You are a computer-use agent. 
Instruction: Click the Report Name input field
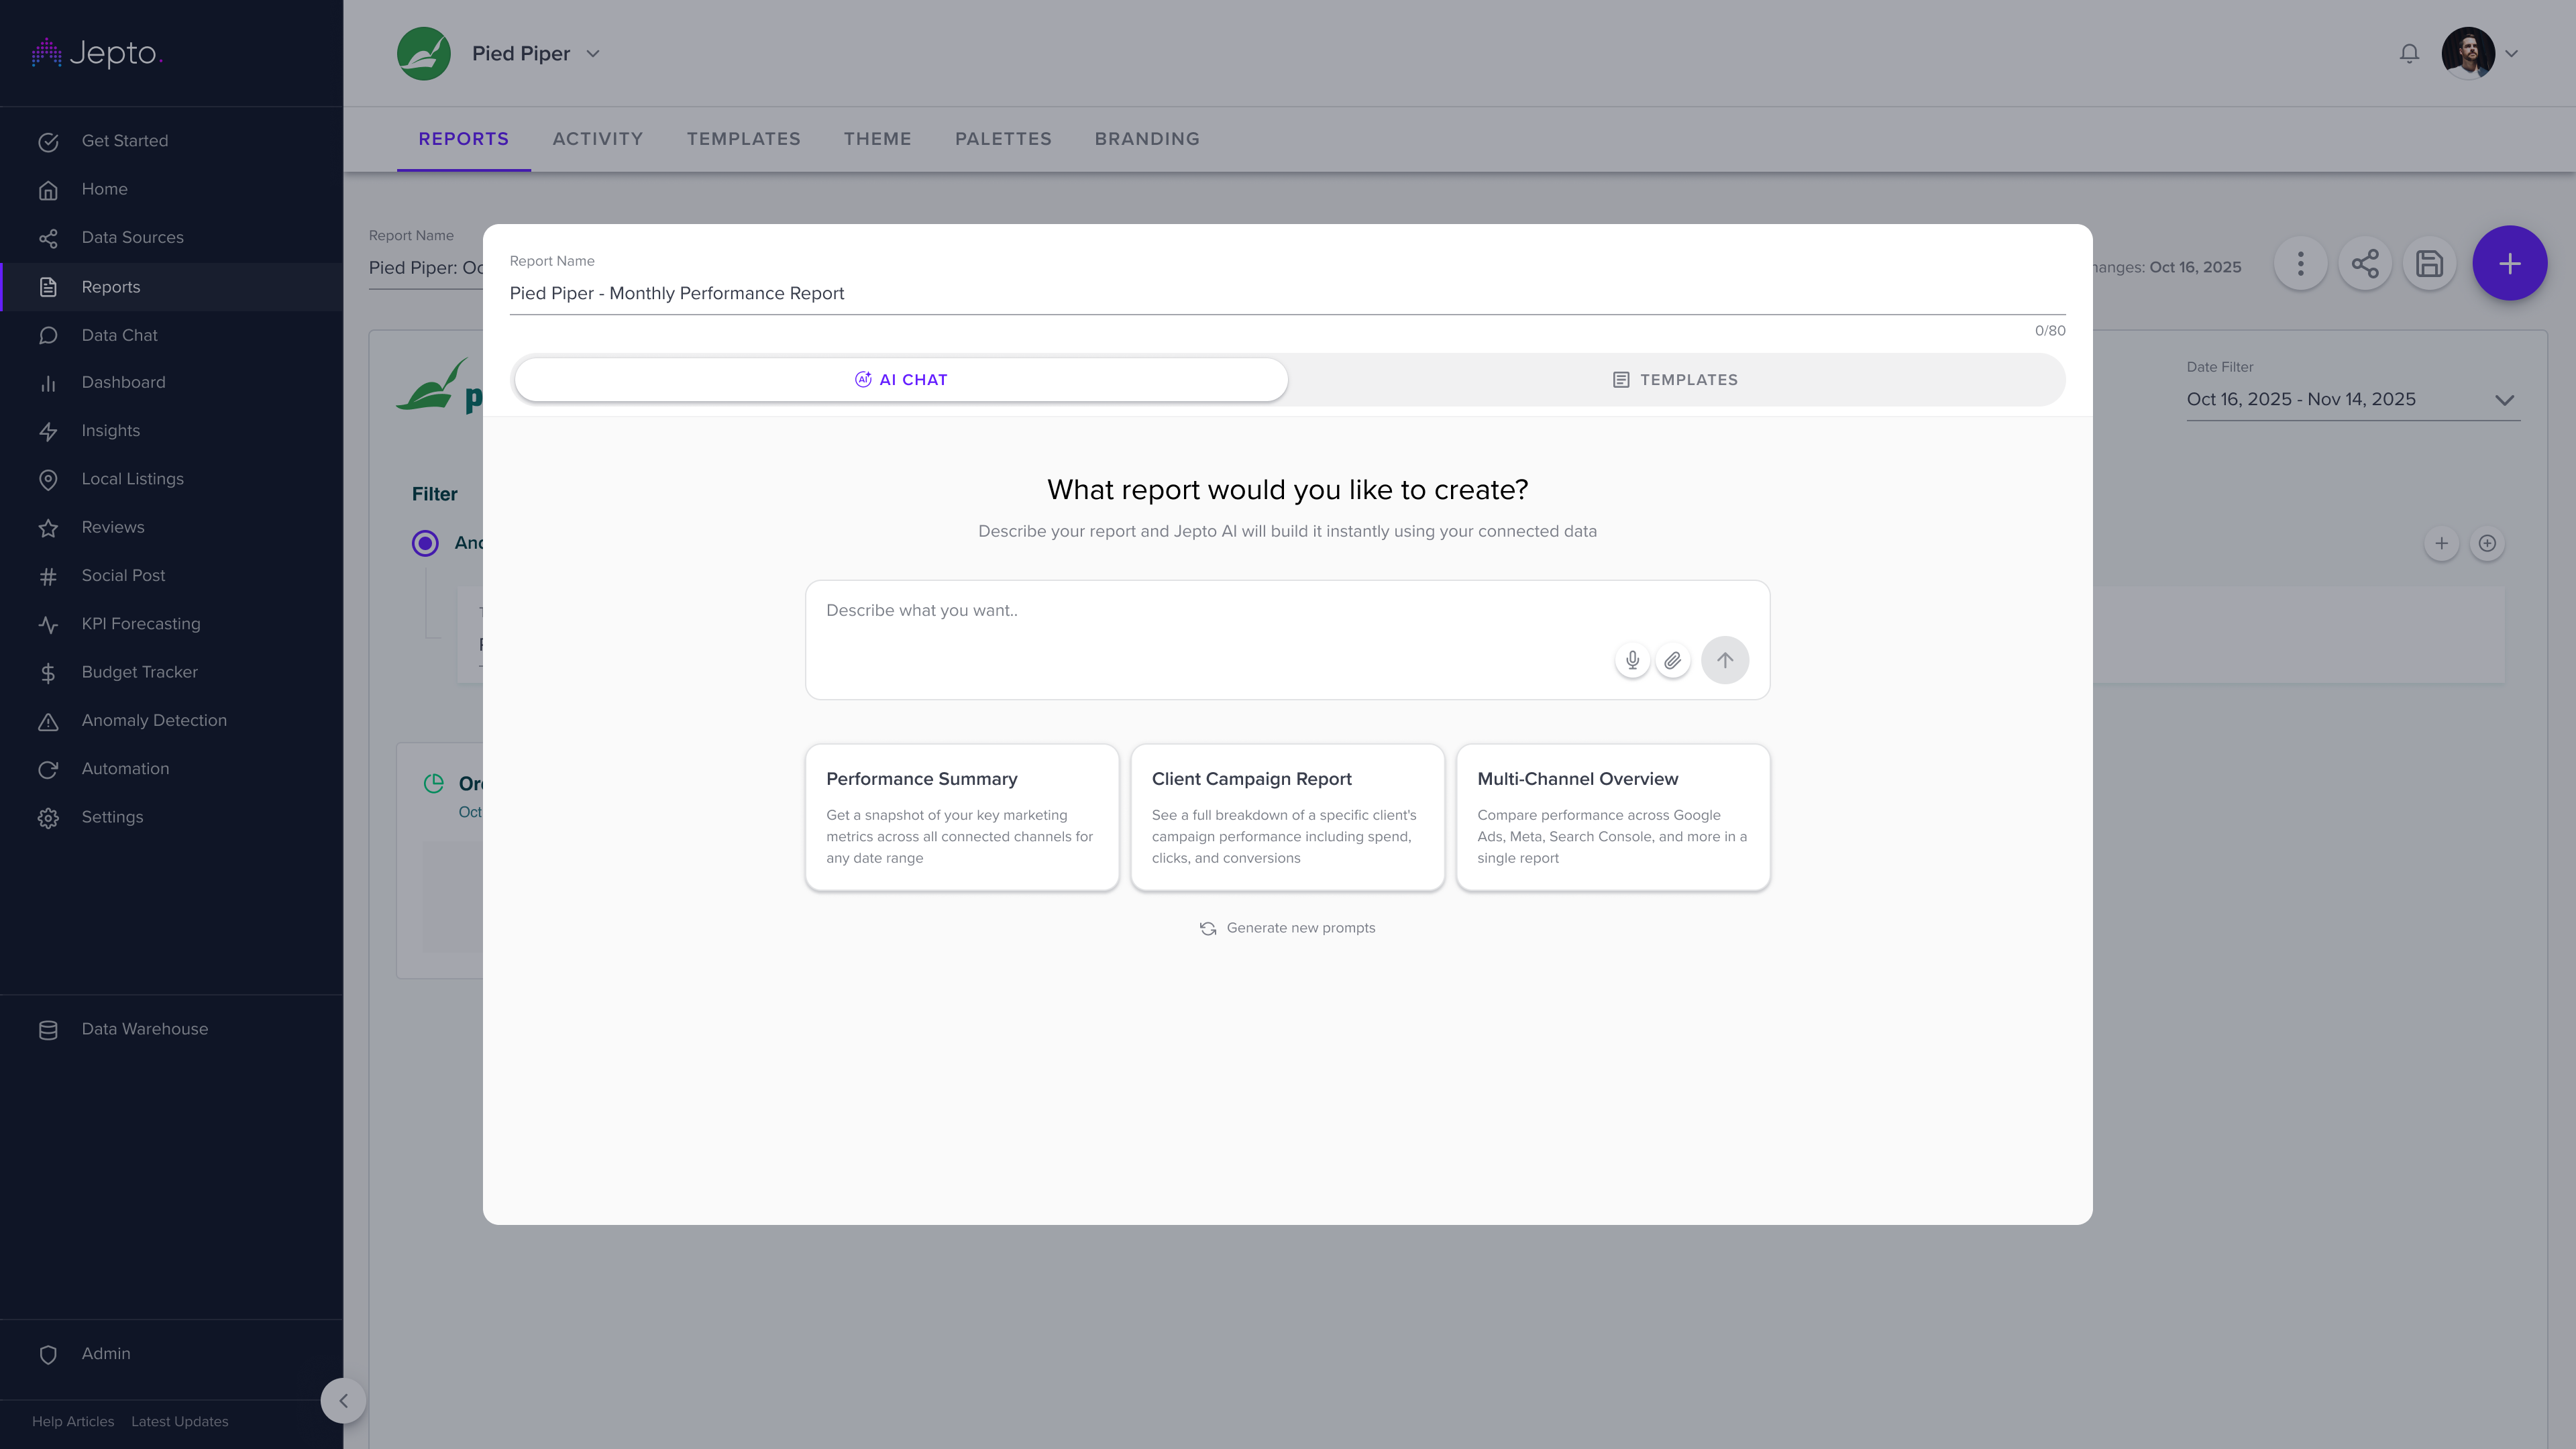point(1287,294)
